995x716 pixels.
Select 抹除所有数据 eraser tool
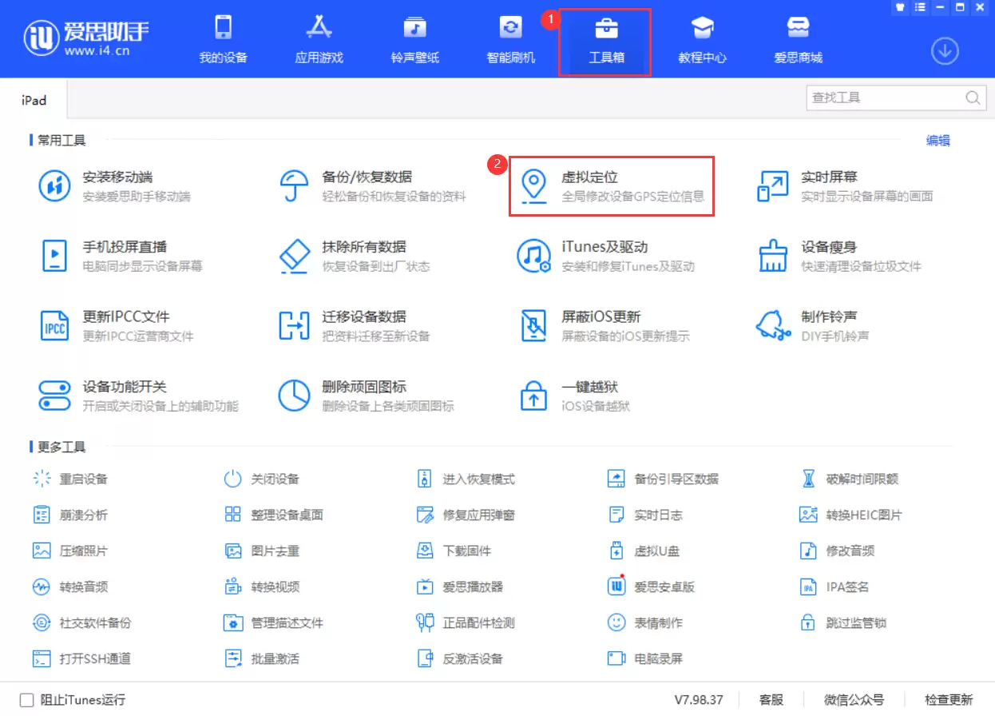pos(354,256)
